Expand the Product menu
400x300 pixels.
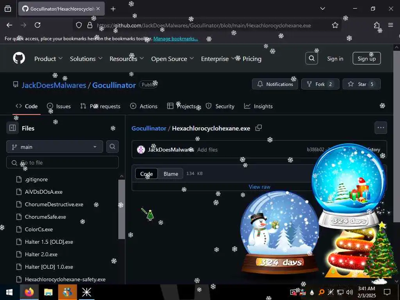point(48,59)
